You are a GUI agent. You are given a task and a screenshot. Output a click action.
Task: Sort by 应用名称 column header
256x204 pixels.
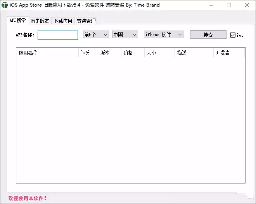click(x=47, y=53)
